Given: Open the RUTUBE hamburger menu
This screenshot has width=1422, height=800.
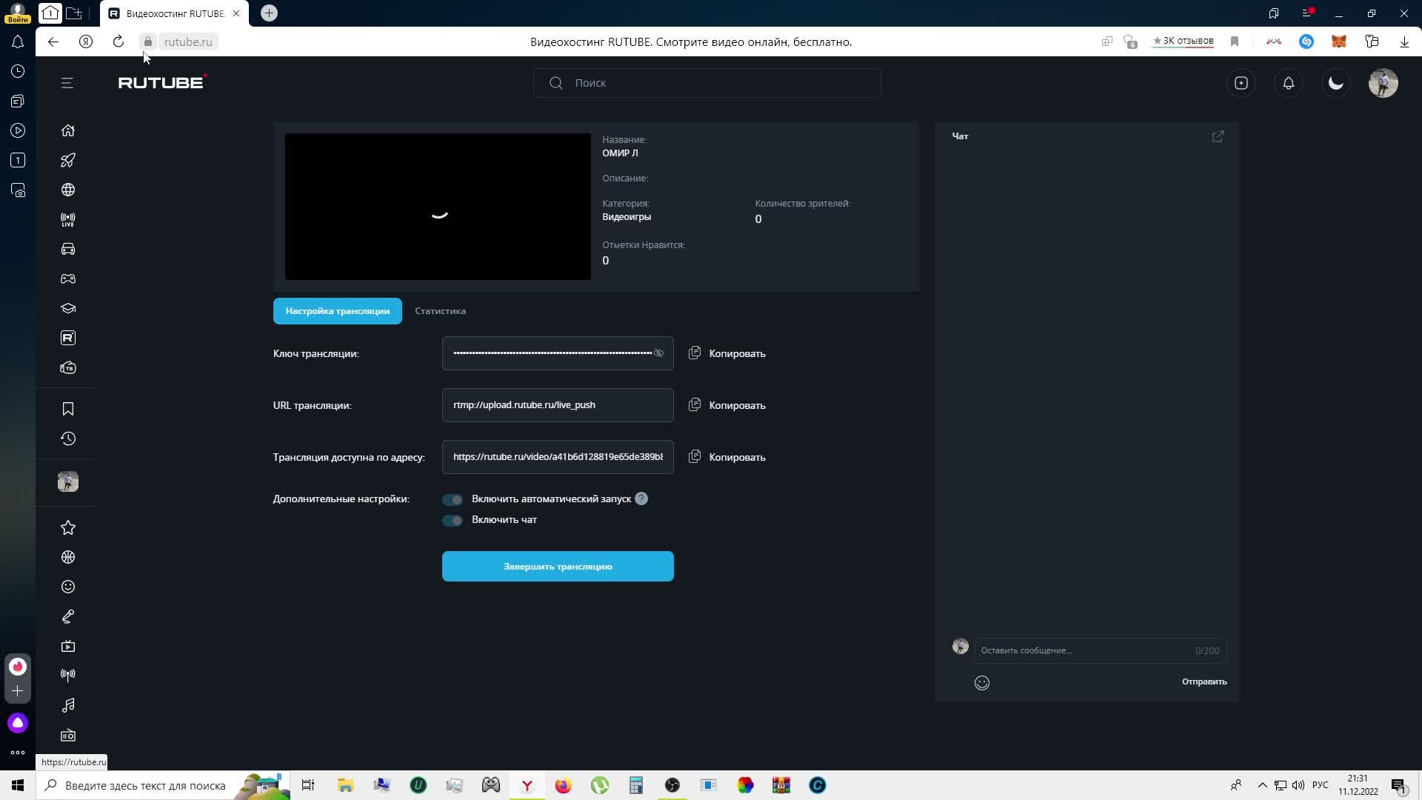Looking at the screenshot, I should [67, 83].
